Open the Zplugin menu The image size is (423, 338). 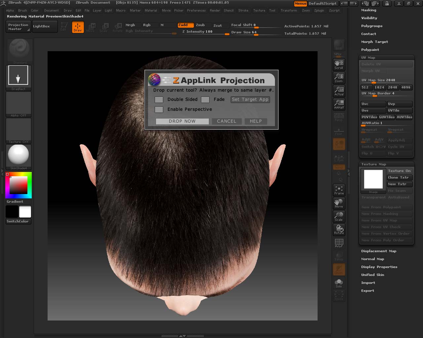tap(319, 11)
